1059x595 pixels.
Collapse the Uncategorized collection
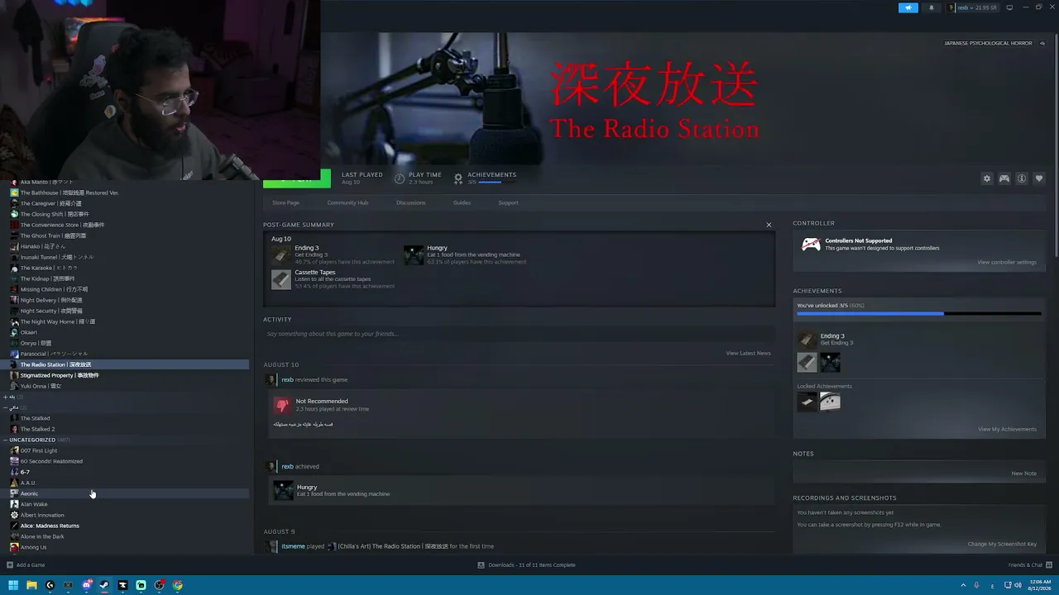(6, 440)
